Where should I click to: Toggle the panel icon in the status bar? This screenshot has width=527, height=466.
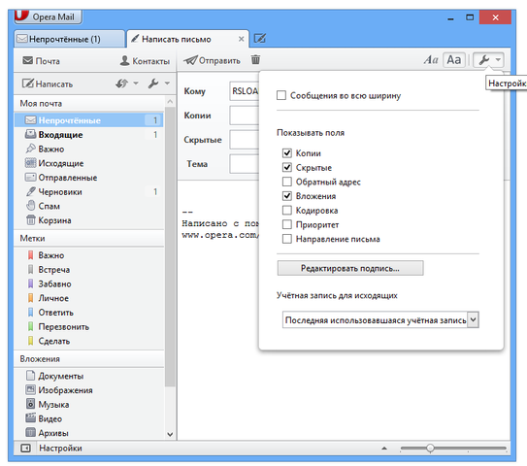tap(25, 449)
